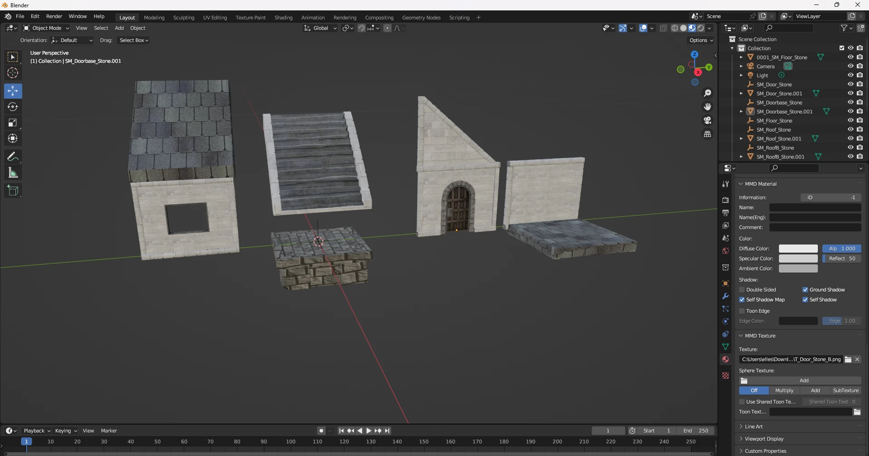Activate the Rotate tool
This screenshot has width=869, height=456.
[x=13, y=107]
